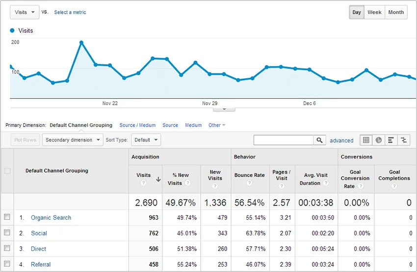Check the Social row checkbox
Screen dimensions: 417x272
pos(7,232)
